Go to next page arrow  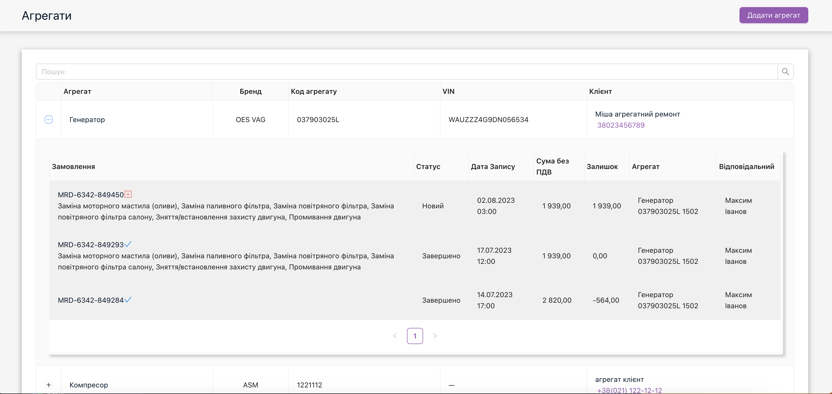pos(435,336)
